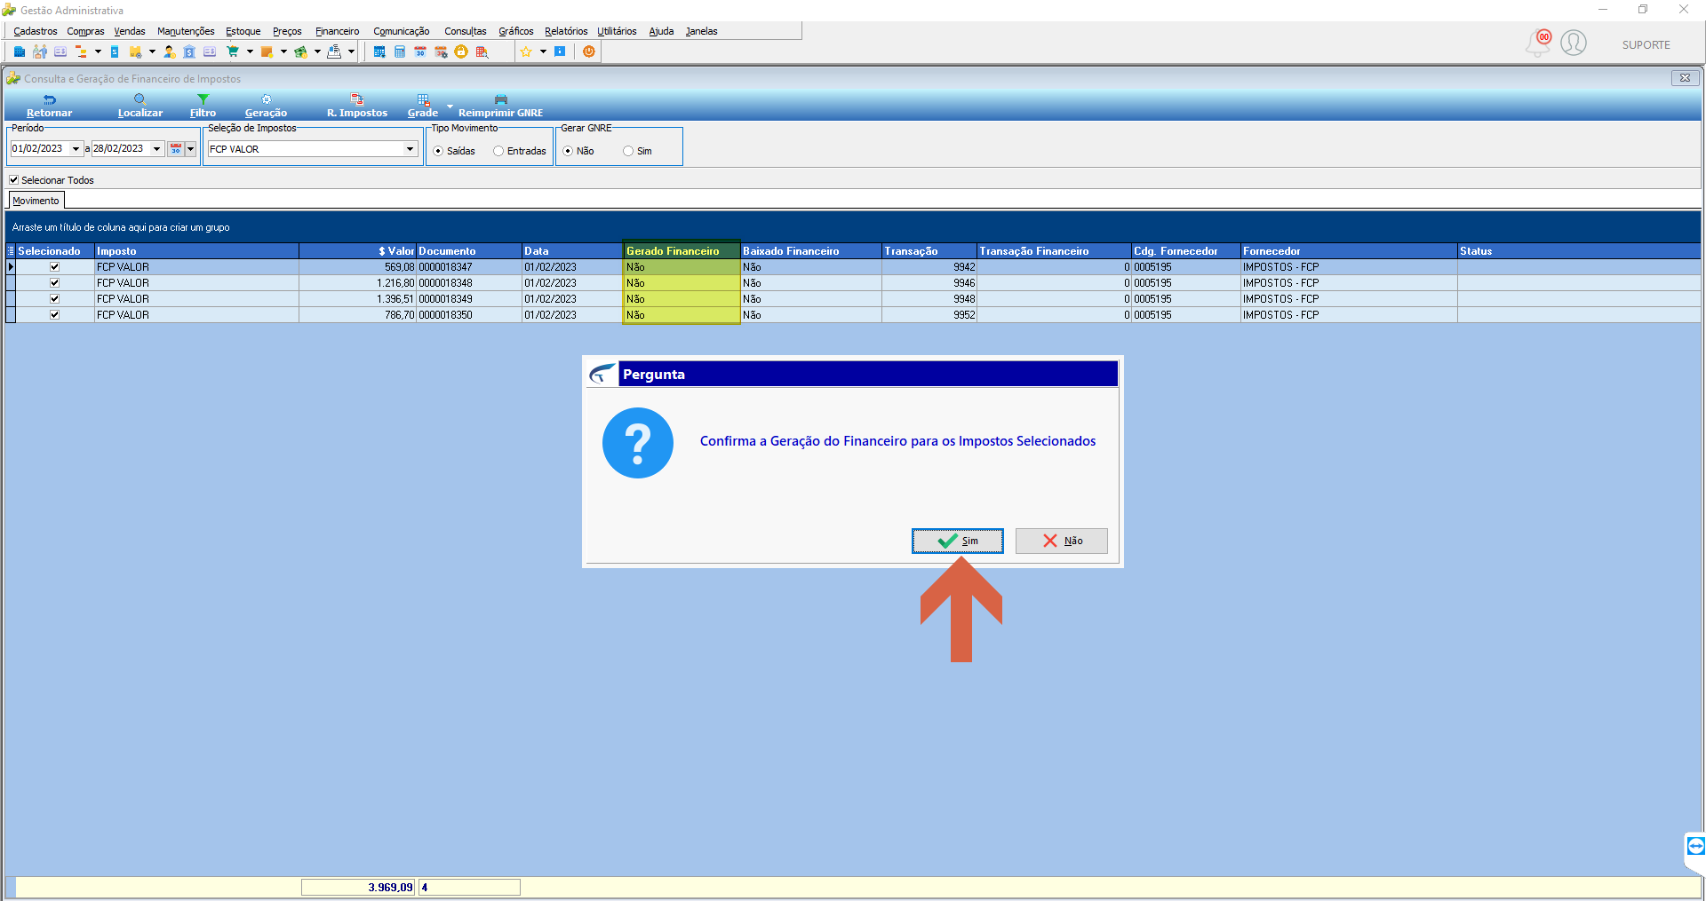Expand dropdown next to favorites star

543,52
